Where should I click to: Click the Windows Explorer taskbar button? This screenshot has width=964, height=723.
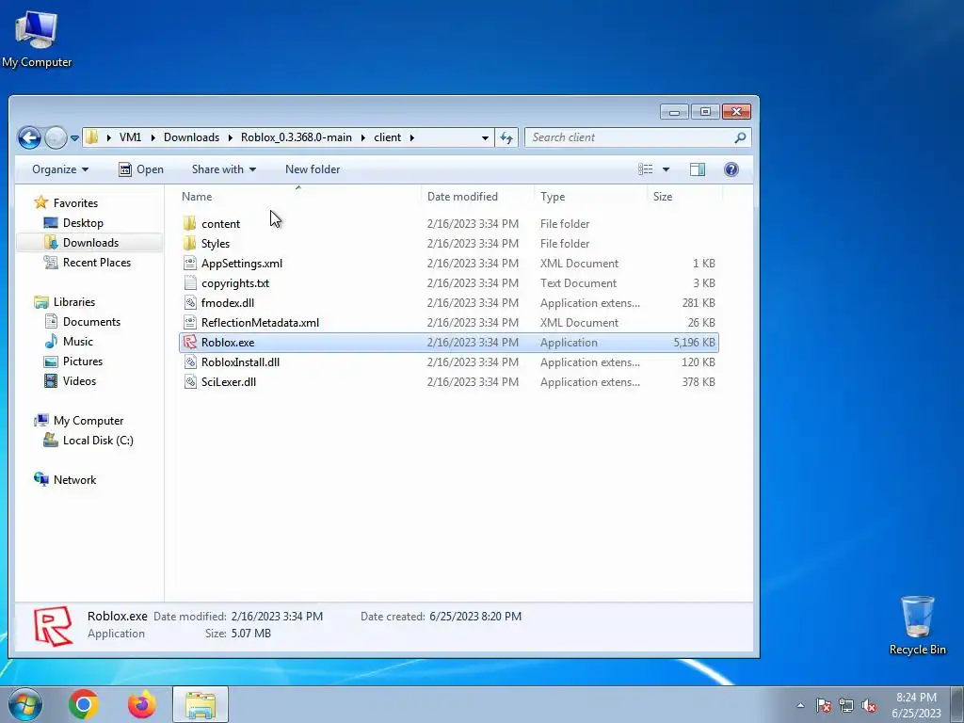click(201, 704)
